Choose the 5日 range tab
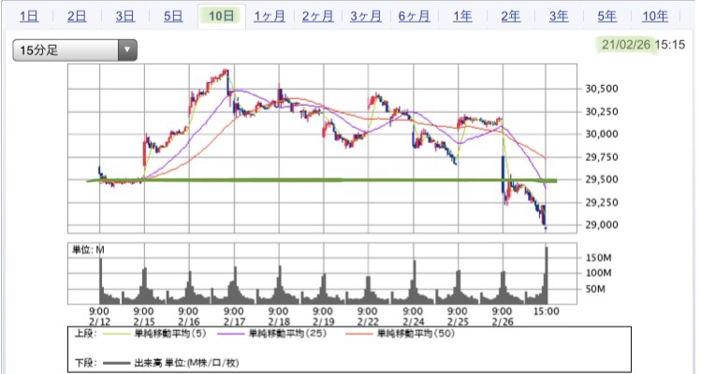The image size is (701, 374). point(173,17)
